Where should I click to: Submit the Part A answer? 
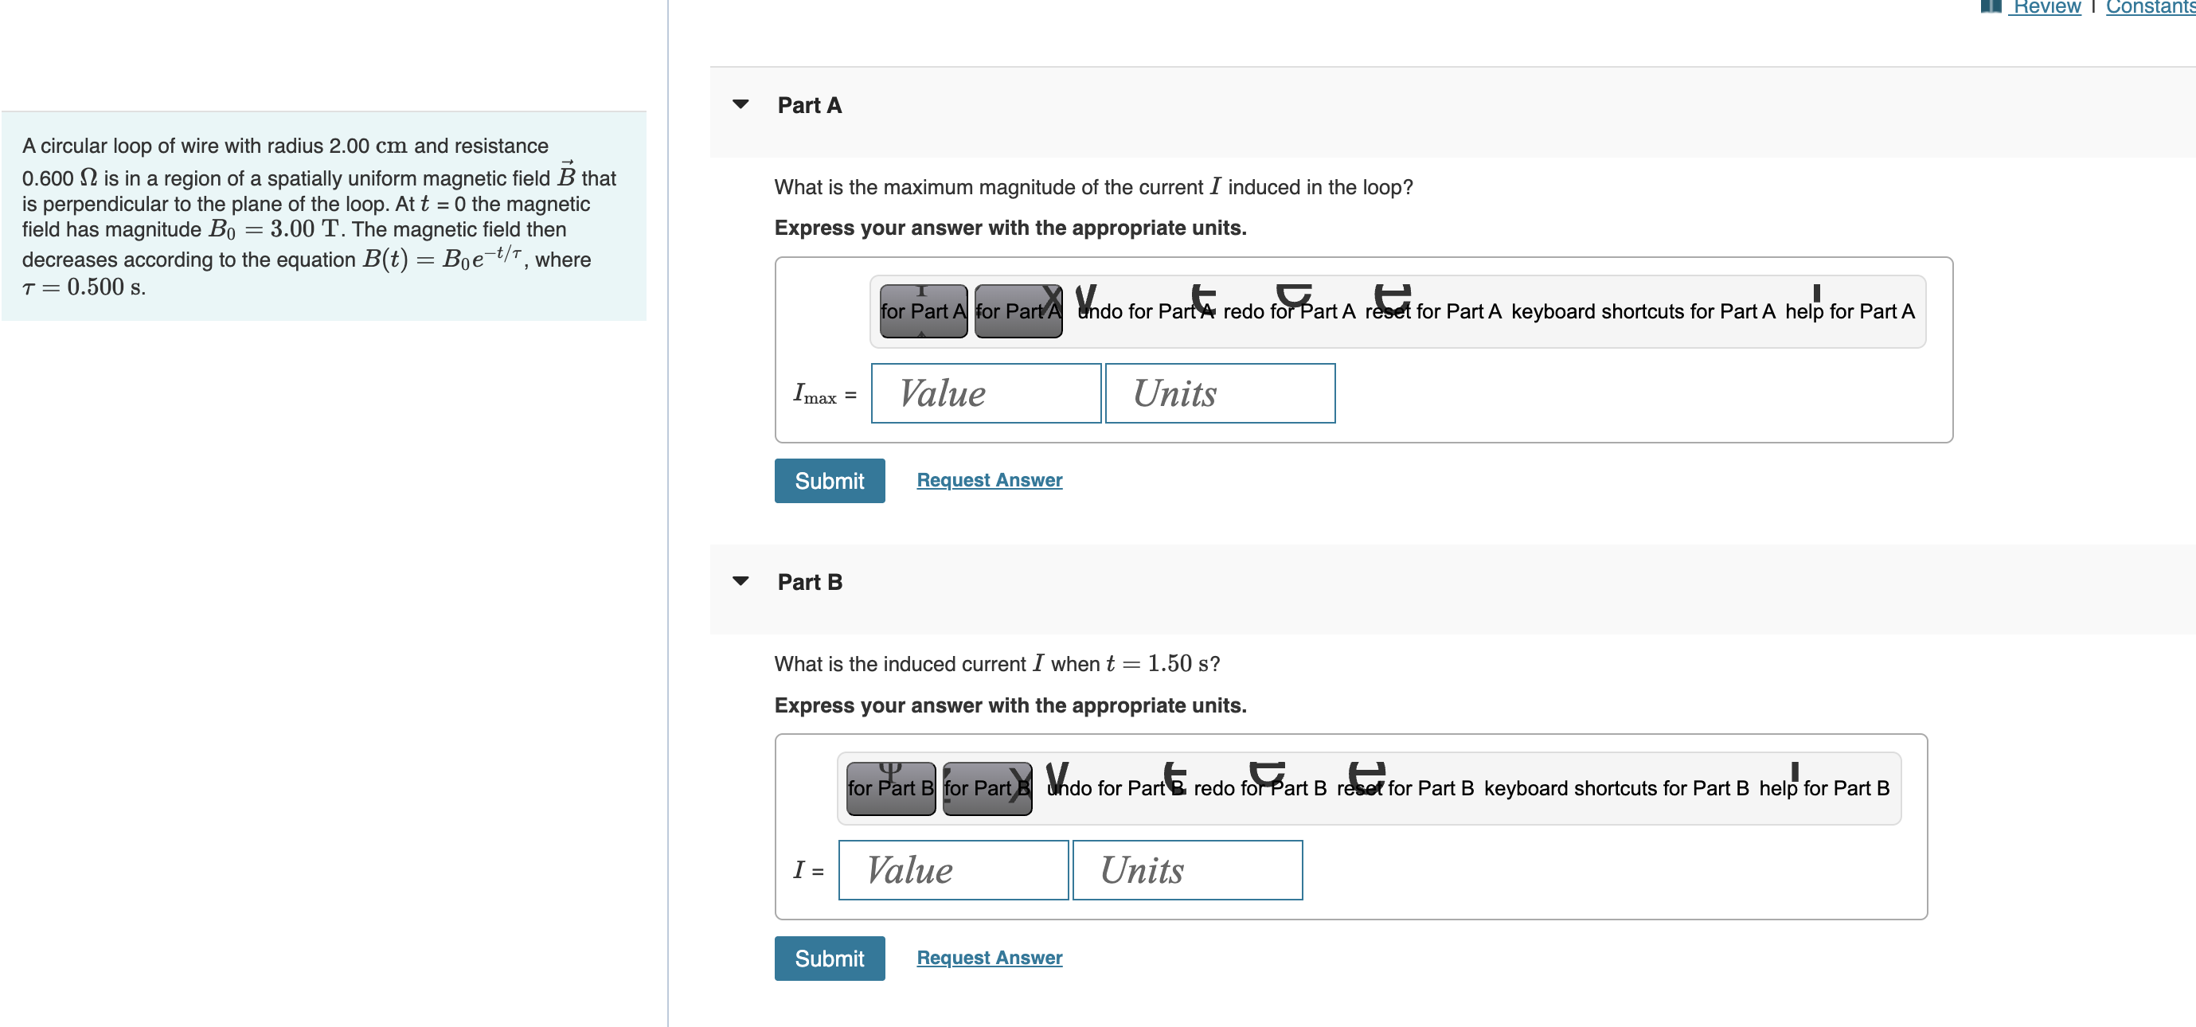829,481
